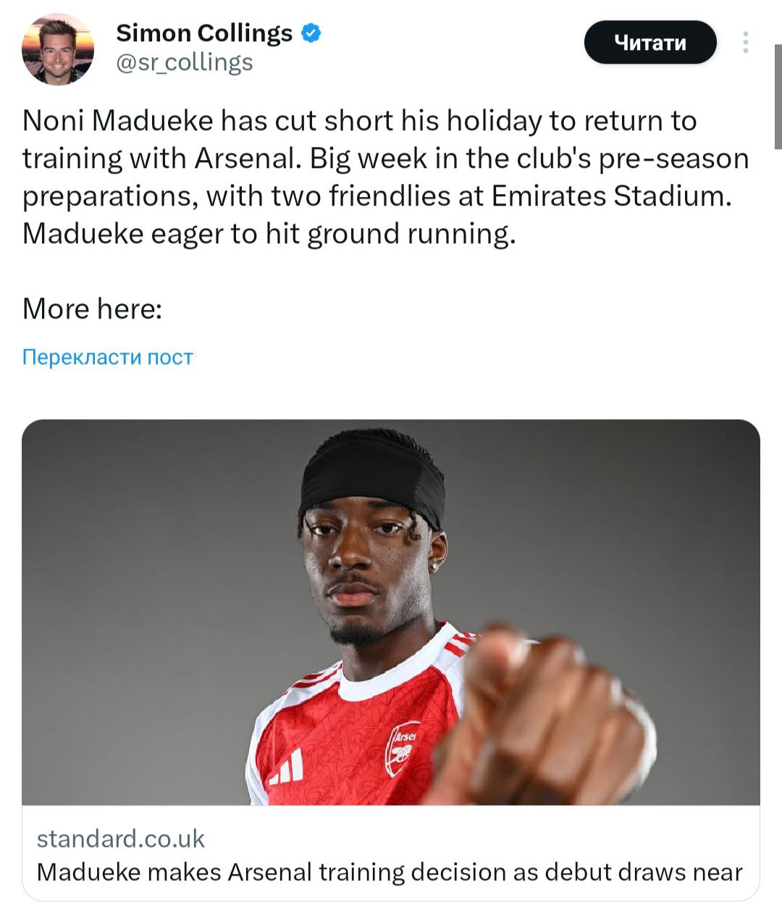Click the blue verified badge
The width and height of the screenshot is (782, 913).
(311, 33)
